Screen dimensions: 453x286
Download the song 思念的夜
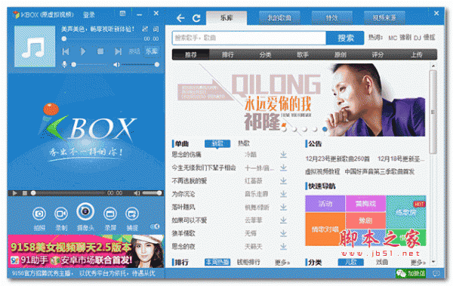(283, 247)
